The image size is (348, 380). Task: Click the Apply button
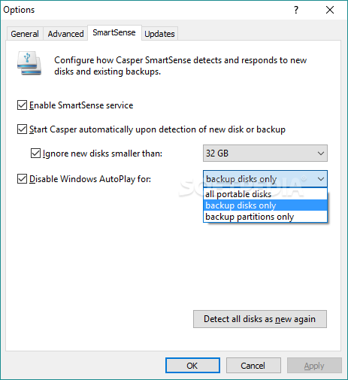coord(314,366)
